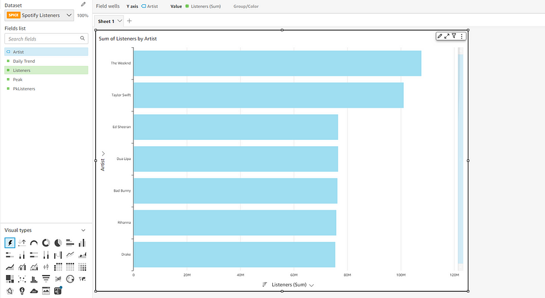Select the stacked bar combo chart type

click(34, 267)
